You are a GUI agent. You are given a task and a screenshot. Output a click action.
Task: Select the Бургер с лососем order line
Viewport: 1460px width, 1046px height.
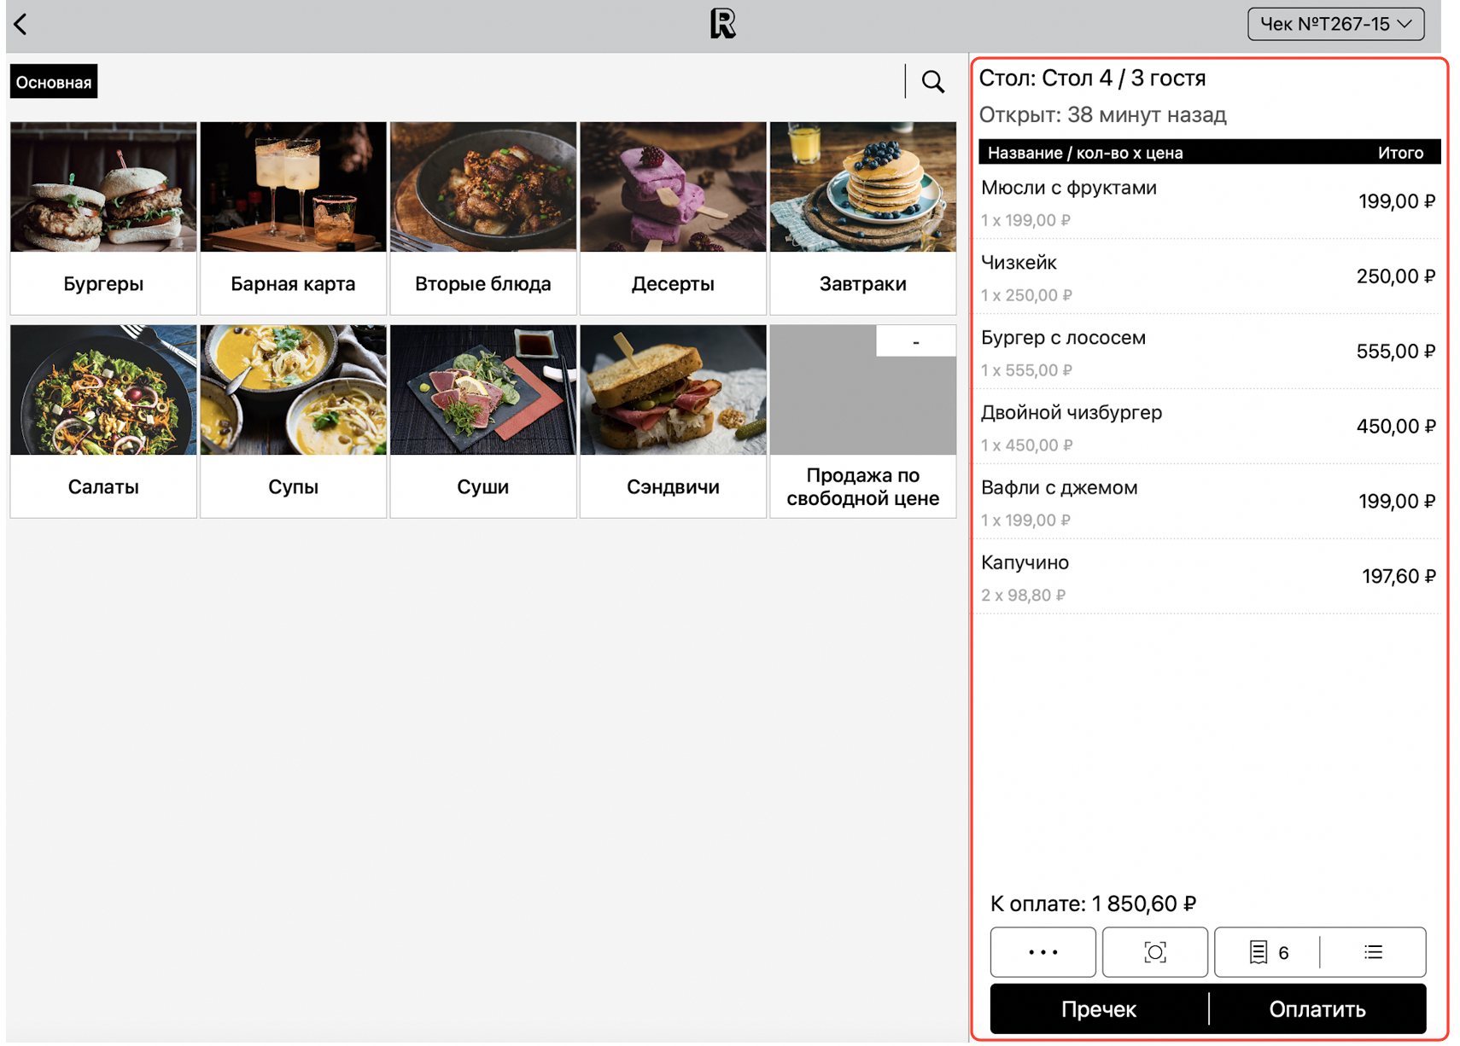tap(1207, 352)
